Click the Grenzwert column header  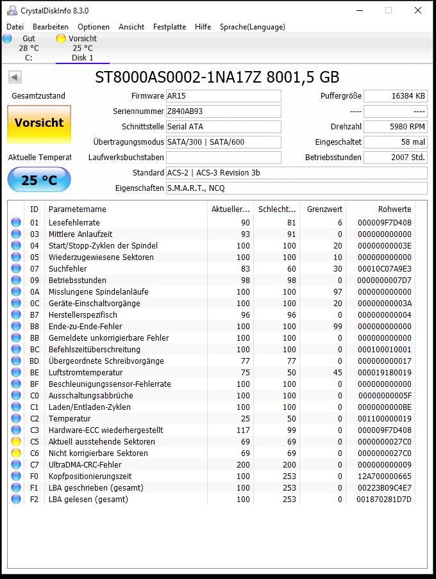(323, 209)
